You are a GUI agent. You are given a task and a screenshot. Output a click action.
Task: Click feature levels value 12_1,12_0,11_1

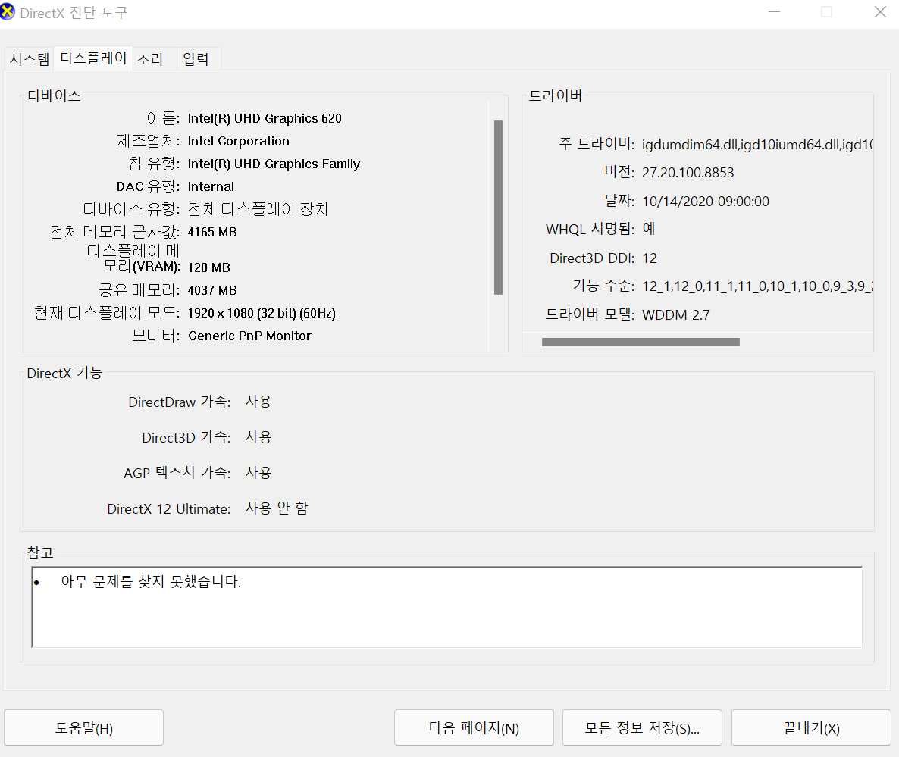tap(757, 286)
